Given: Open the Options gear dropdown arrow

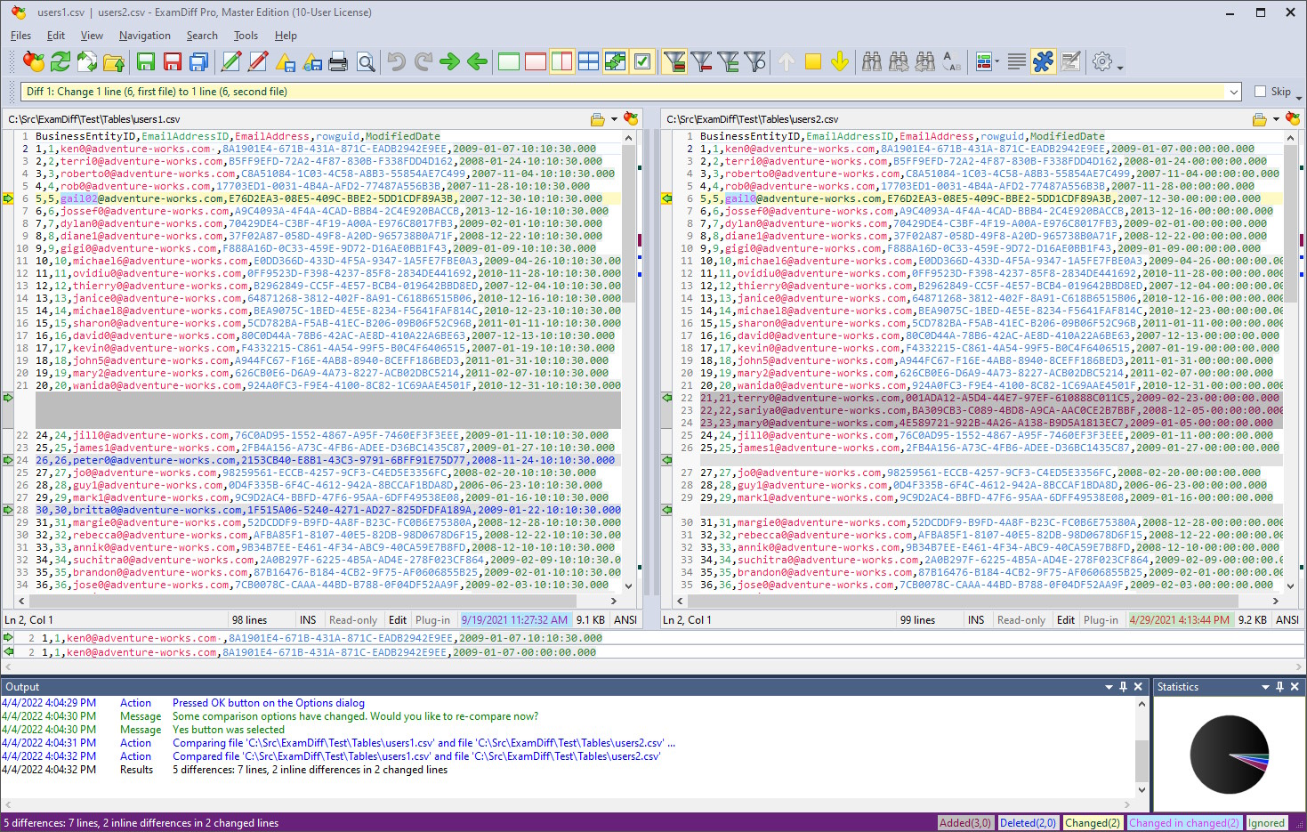Looking at the screenshot, I should coord(1120,67).
